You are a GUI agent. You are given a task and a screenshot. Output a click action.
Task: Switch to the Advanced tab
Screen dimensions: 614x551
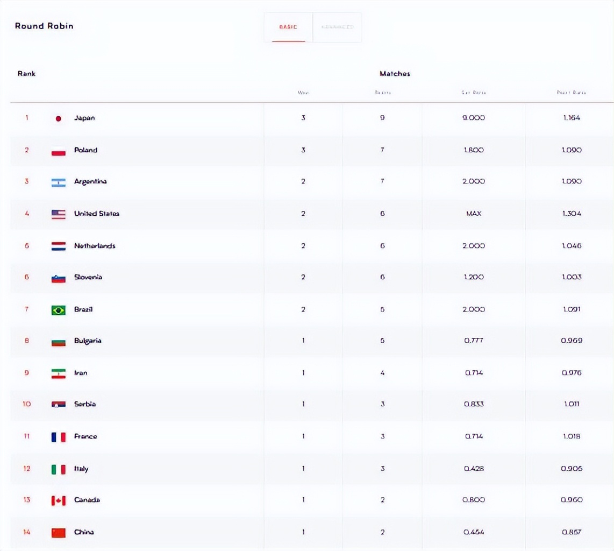(337, 27)
